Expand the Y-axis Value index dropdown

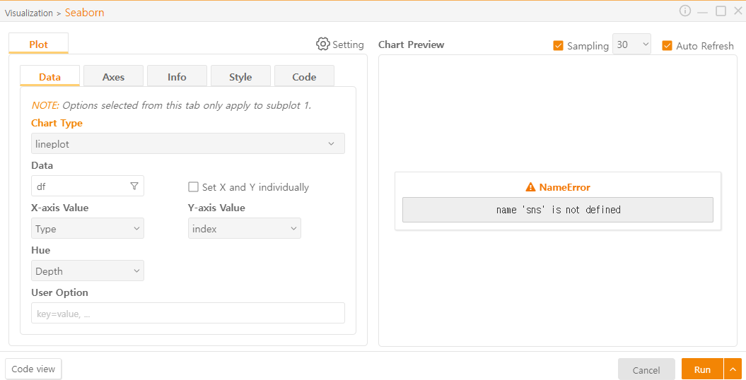(x=245, y=228)
